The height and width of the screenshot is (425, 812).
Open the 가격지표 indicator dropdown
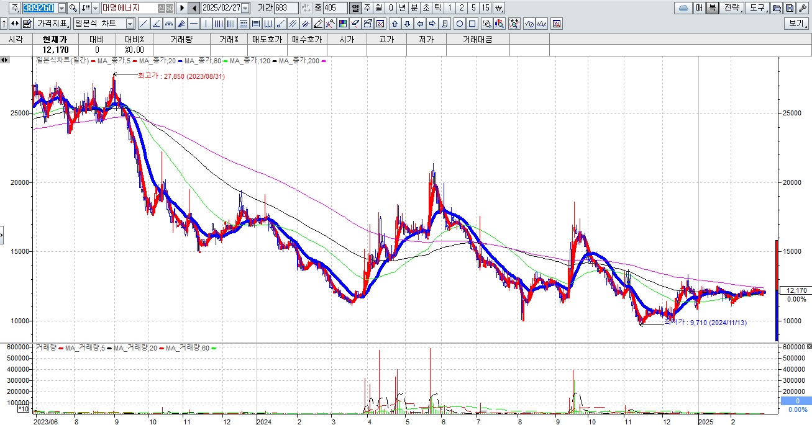tap(53, 24)
